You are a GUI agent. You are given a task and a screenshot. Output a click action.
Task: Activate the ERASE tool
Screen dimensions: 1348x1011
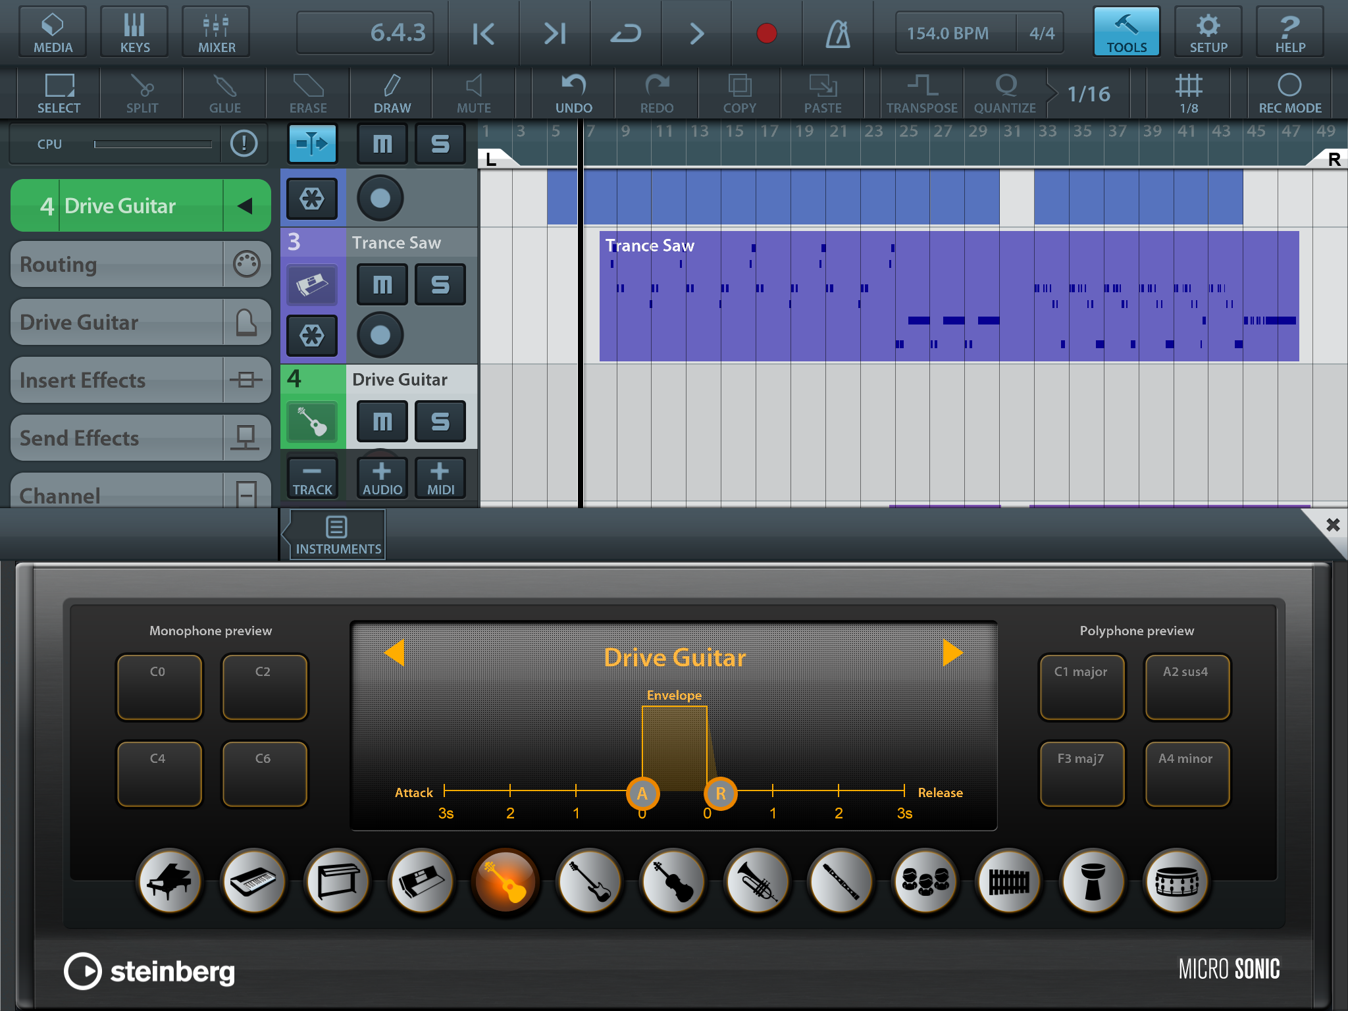(308, 93)
